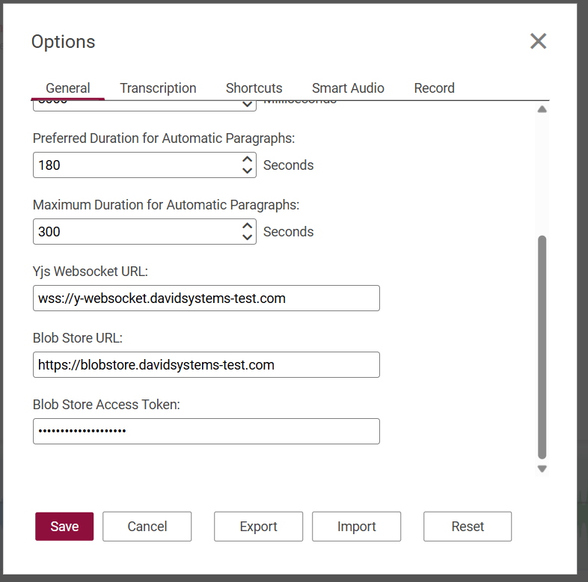Click the scrollbar up arrow
Viewport: 588px width, 582px height.
click(542, 109)
